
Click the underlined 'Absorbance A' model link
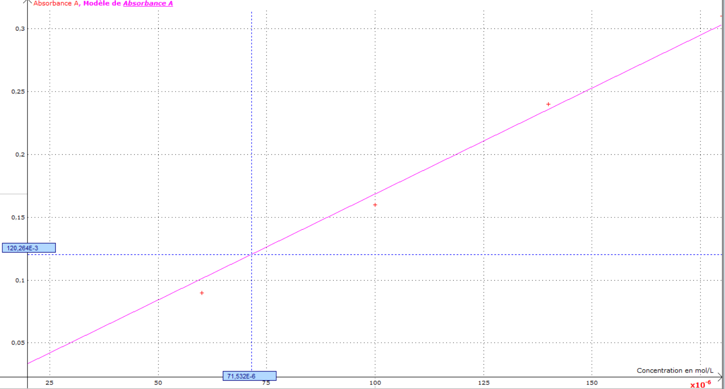[x=148, y=3]
